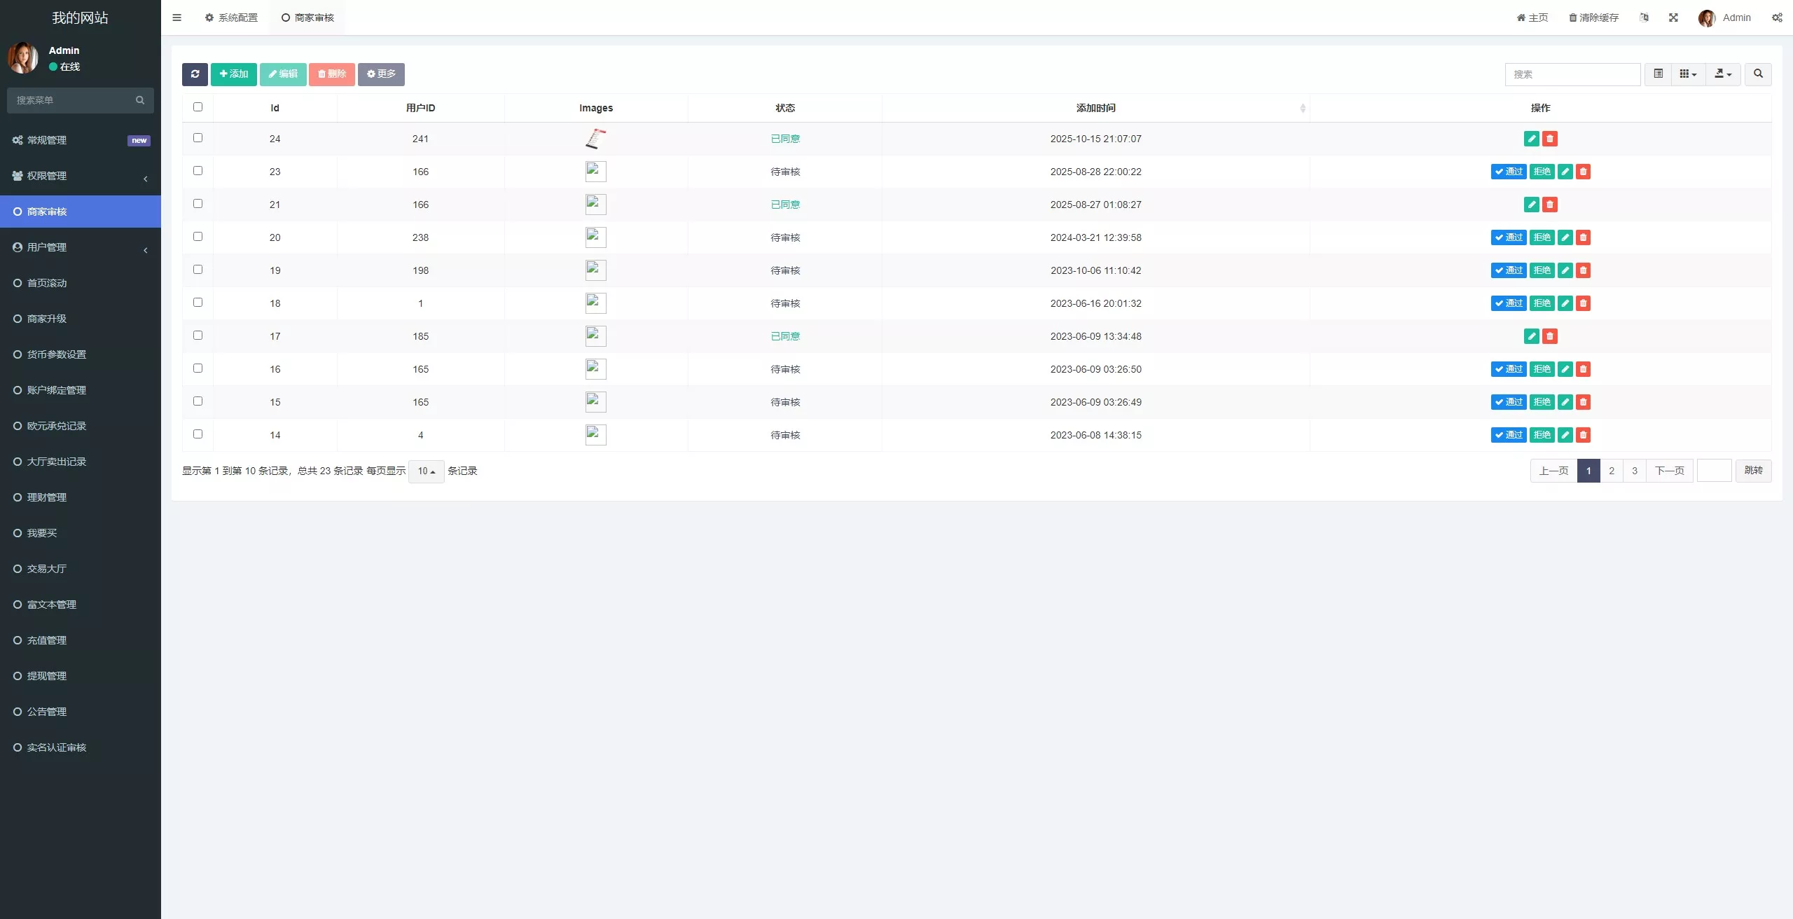
Task: Open the language switch icon in header
Action: tap(1644, 18)
